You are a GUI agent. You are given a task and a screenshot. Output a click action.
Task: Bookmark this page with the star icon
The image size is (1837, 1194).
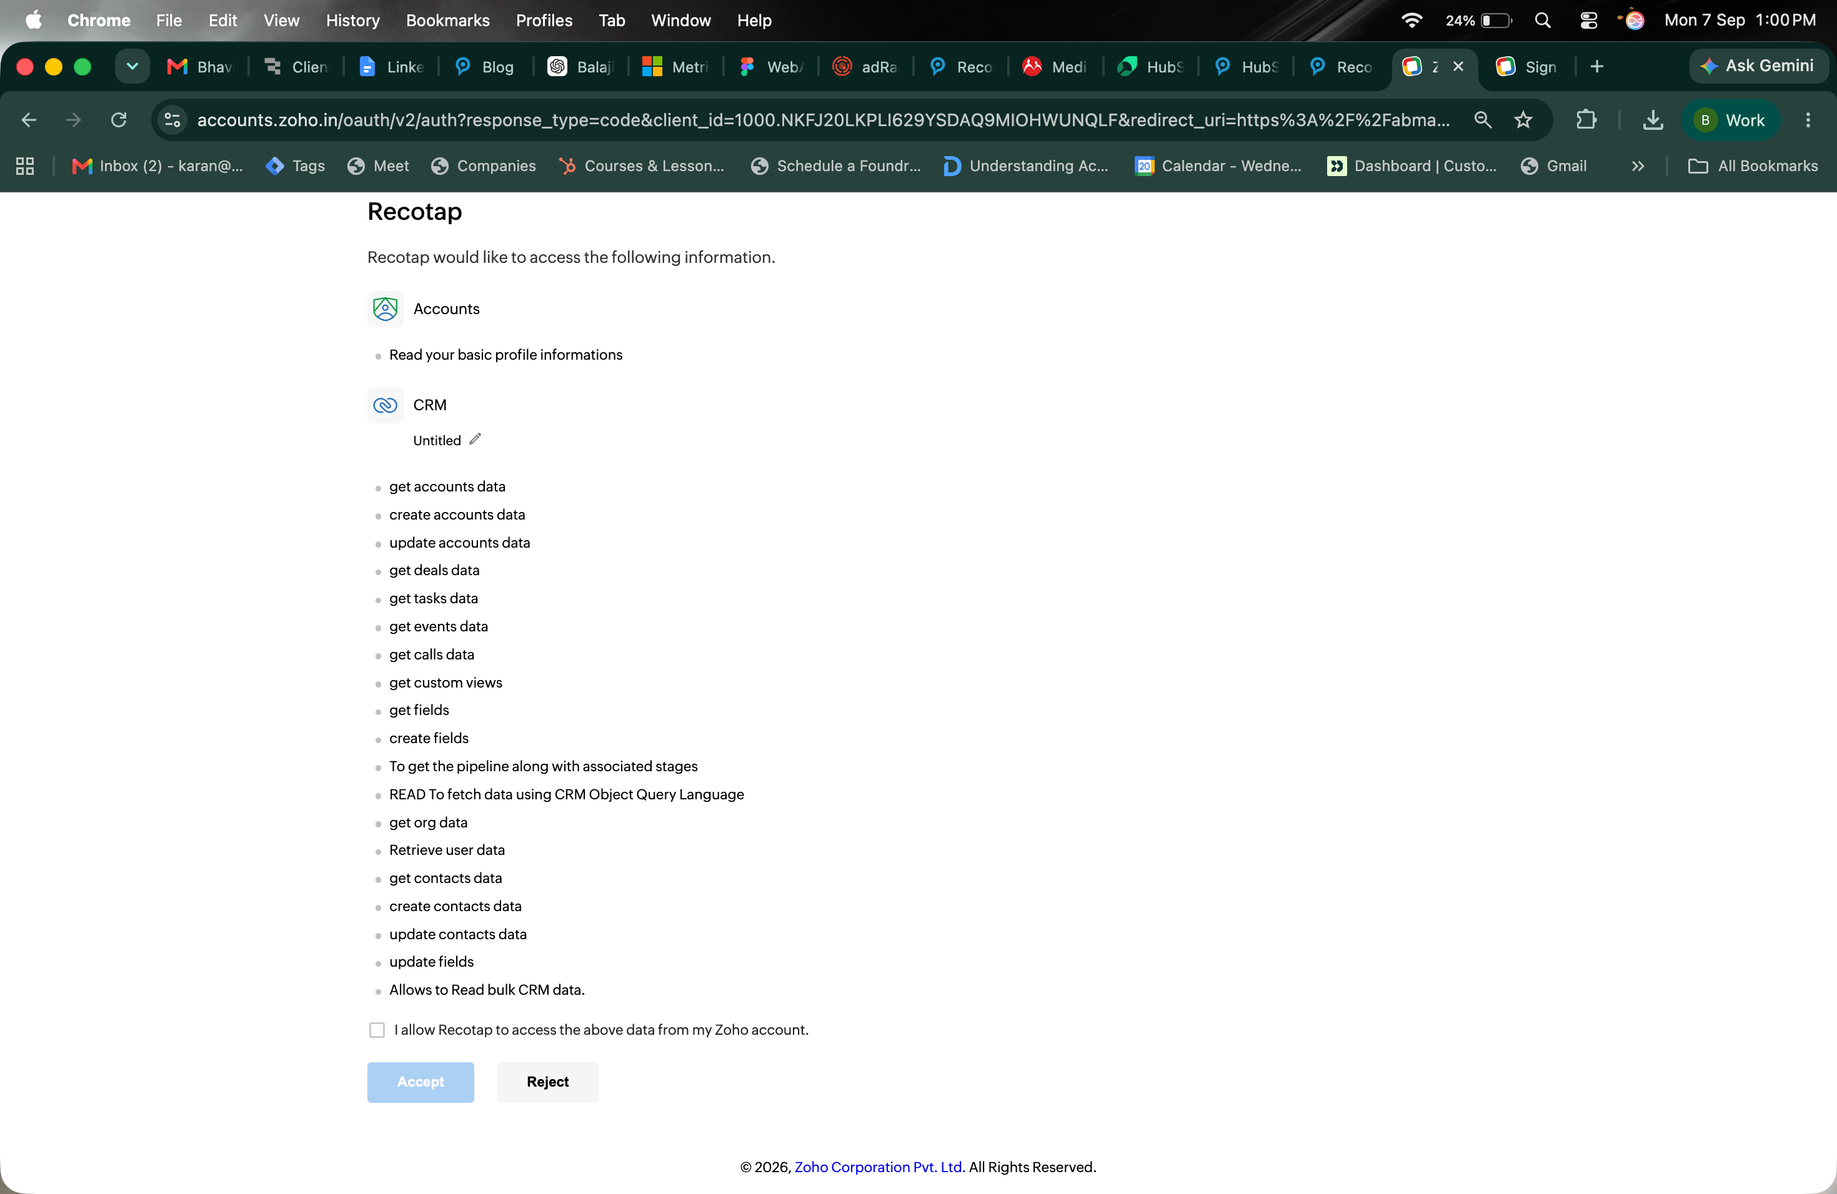1523,119
